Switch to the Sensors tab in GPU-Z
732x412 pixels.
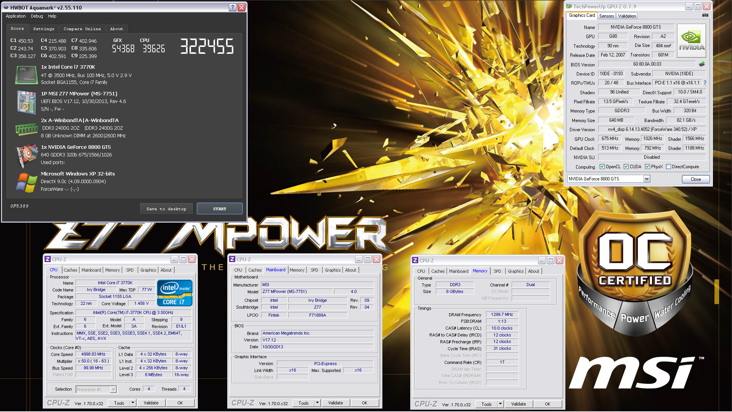[x=606, y=16]
